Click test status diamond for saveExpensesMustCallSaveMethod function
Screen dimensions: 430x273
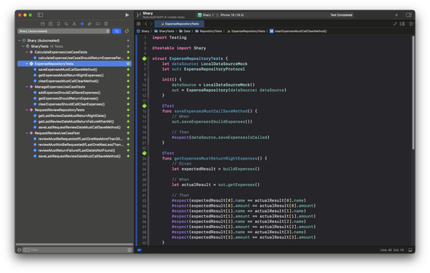pos(144,106)
